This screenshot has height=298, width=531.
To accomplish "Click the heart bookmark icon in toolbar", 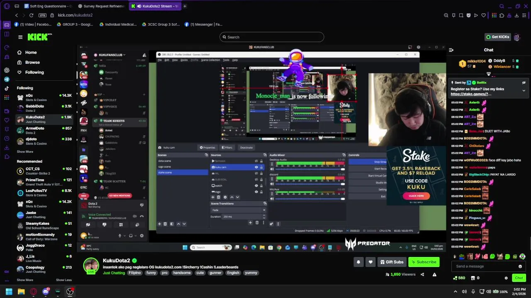I will click(x=483, y=15).
